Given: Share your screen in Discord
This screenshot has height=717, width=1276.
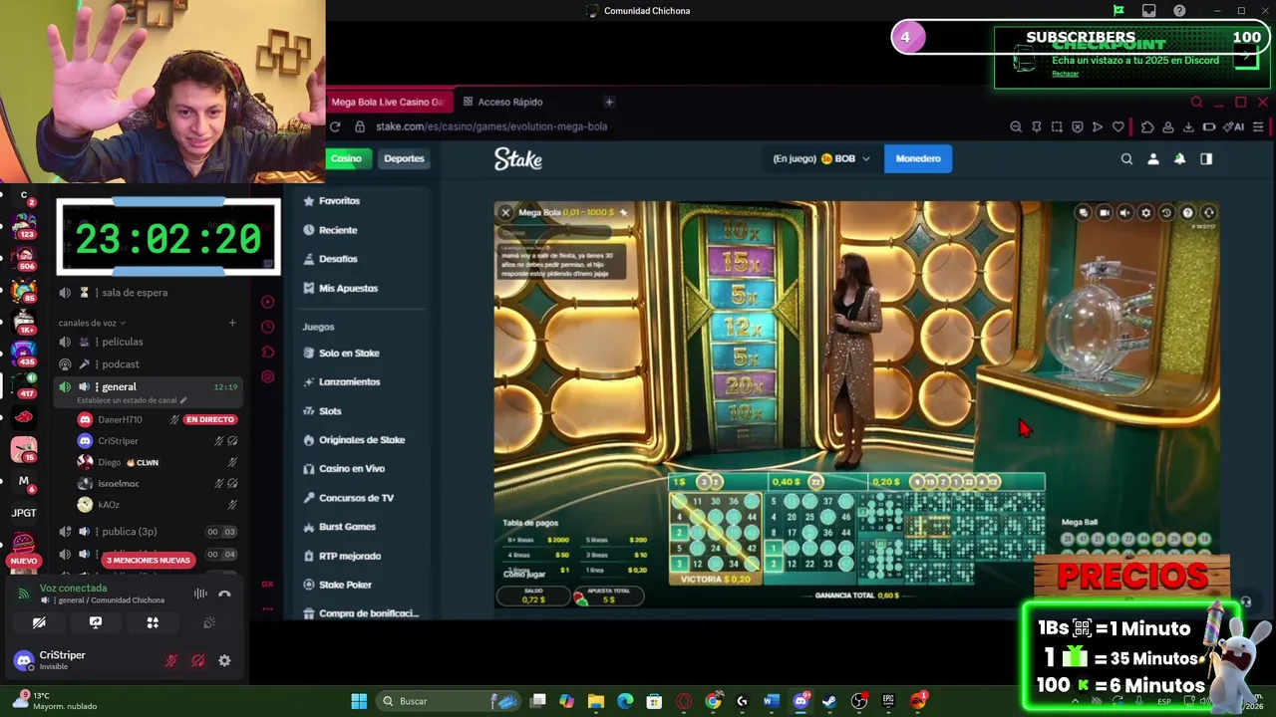Looking at the screenshot, I should tap(96, 622).
